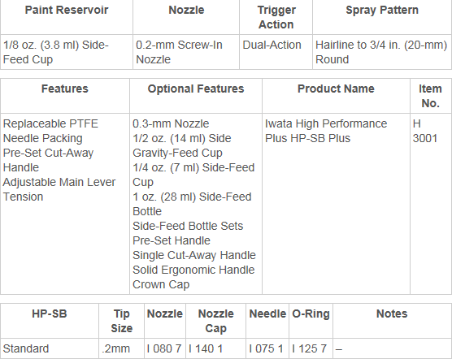452x359 pixels.
Task: Click the 0.3-mm Nozzle option
Action: [x=171, y=123]
